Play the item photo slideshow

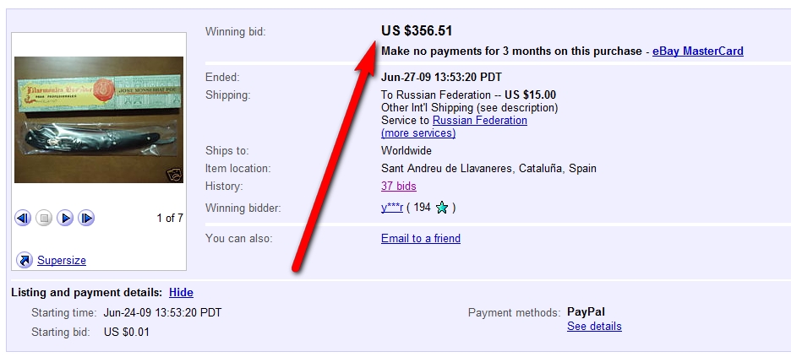(65, 219)
